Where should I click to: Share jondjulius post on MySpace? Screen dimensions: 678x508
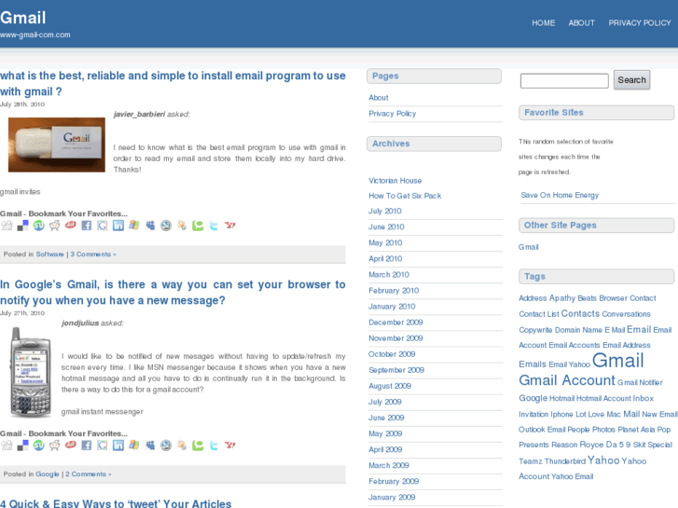pyautogui.click(x=150, y=446)
